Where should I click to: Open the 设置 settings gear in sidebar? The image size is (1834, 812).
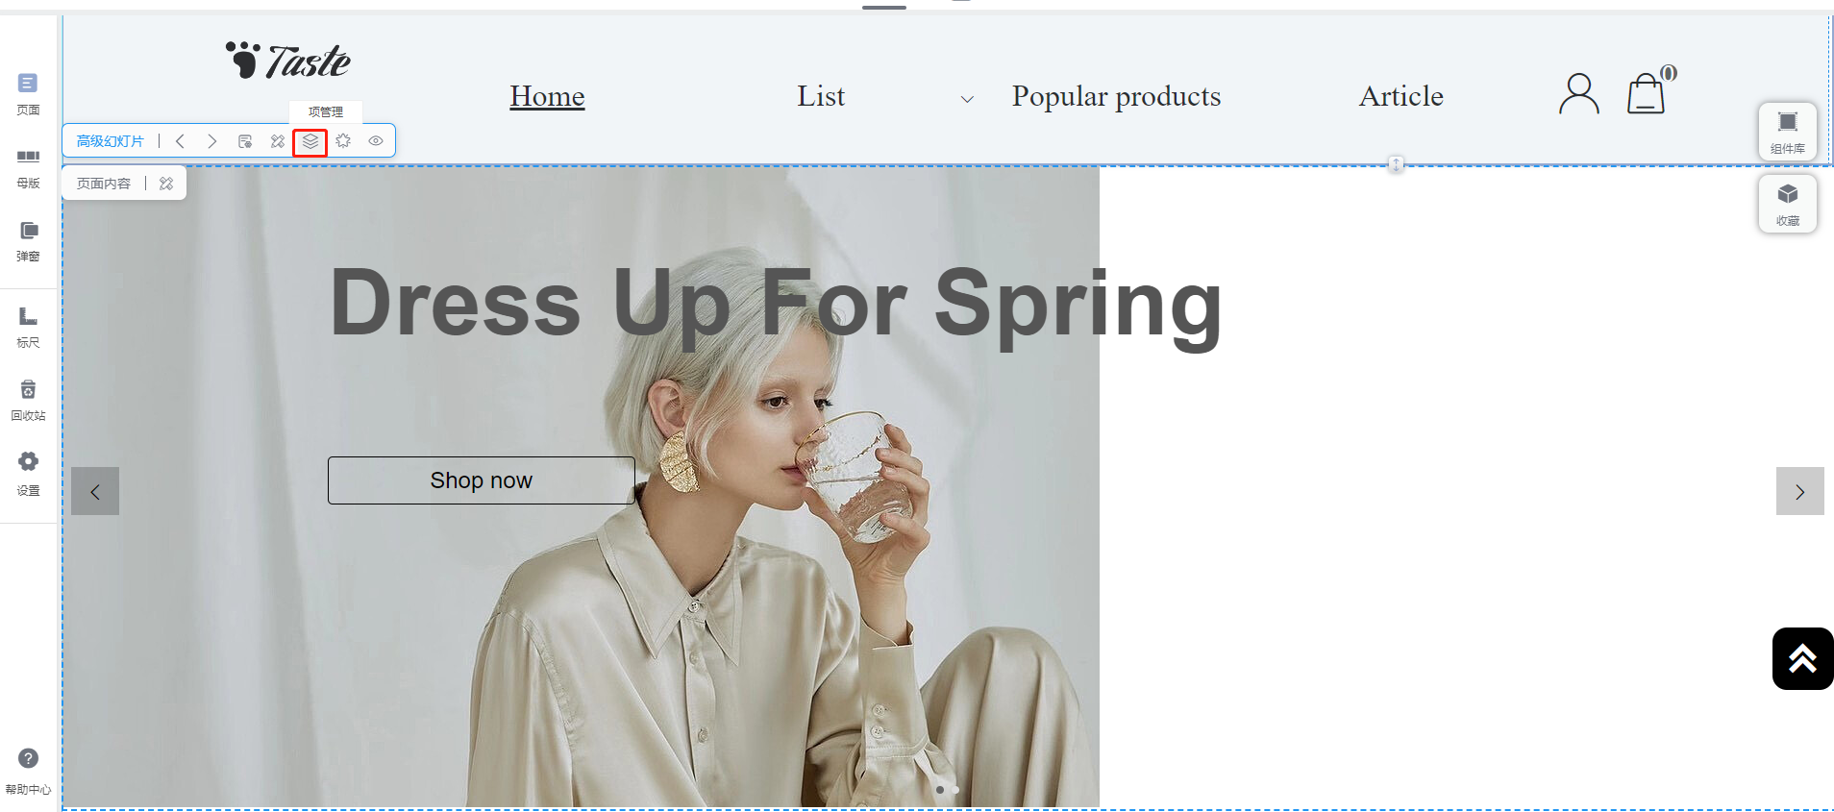[x=28, y=474]
